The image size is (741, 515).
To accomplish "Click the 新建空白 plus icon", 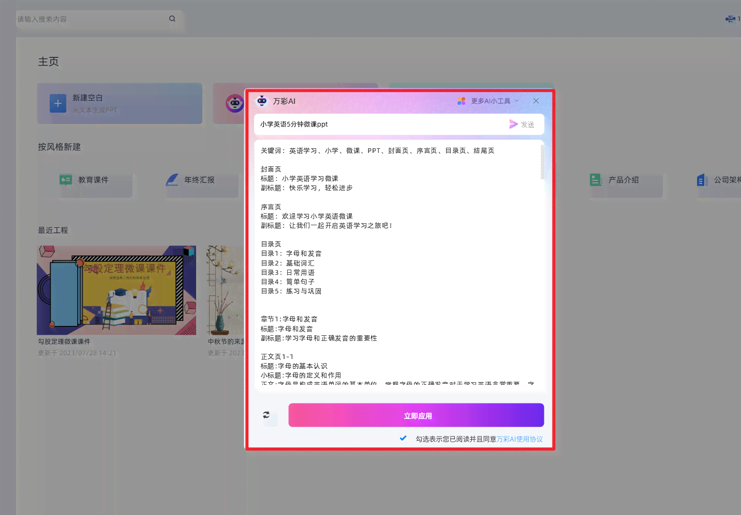I will coord(58,103).
